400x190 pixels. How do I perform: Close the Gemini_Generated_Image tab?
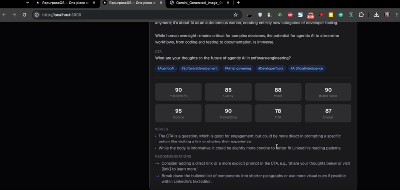coord(228,3)
